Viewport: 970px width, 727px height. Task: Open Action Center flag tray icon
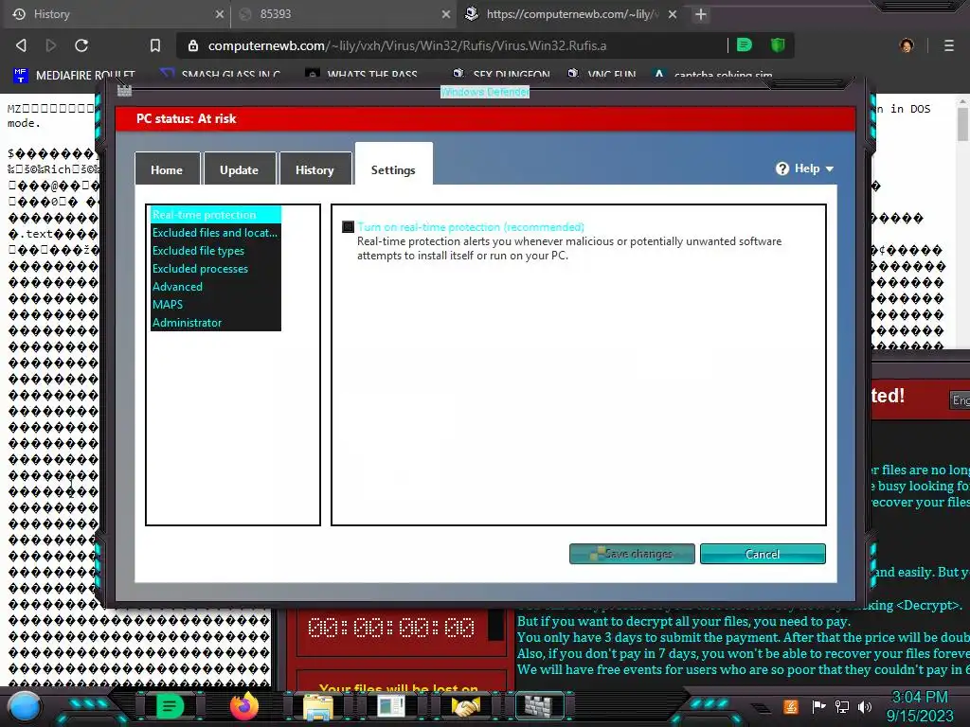pos(818,706)
